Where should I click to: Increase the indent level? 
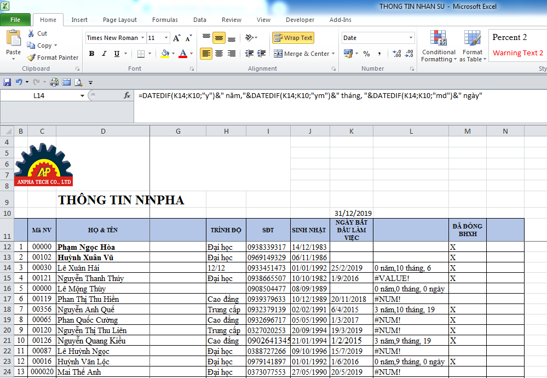pyautogui.click(x=261, y=54)
